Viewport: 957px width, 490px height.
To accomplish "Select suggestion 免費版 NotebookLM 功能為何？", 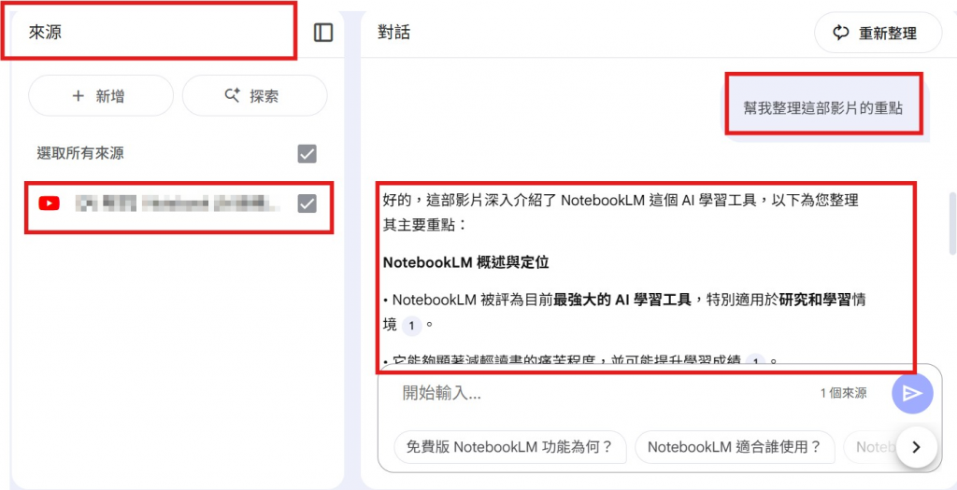I will (510, 447).
